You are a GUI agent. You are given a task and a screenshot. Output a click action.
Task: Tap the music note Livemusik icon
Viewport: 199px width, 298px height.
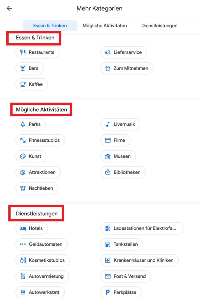(108, 124)
